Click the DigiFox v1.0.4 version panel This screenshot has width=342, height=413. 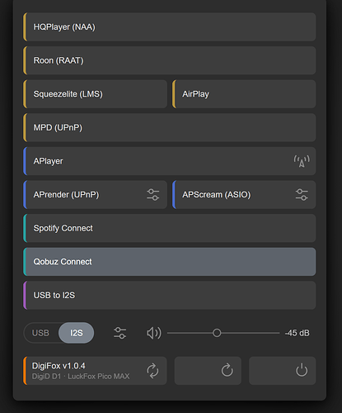coord(95,371)
